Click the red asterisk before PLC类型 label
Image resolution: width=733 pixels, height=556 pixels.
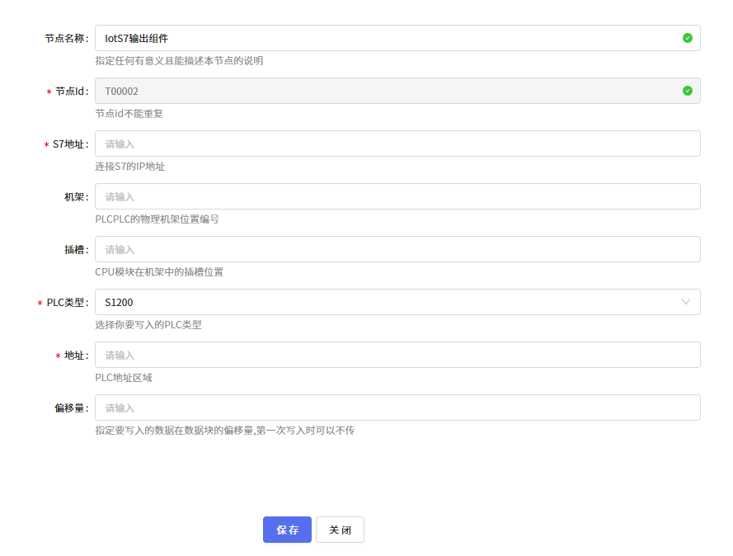[40, 302]
